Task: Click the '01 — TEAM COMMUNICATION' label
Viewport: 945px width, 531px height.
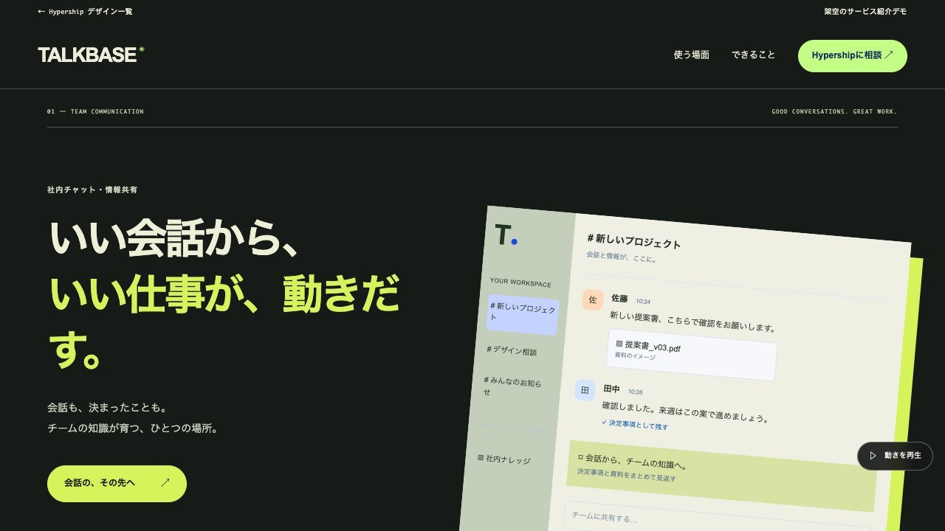Action: coord(95,111)
